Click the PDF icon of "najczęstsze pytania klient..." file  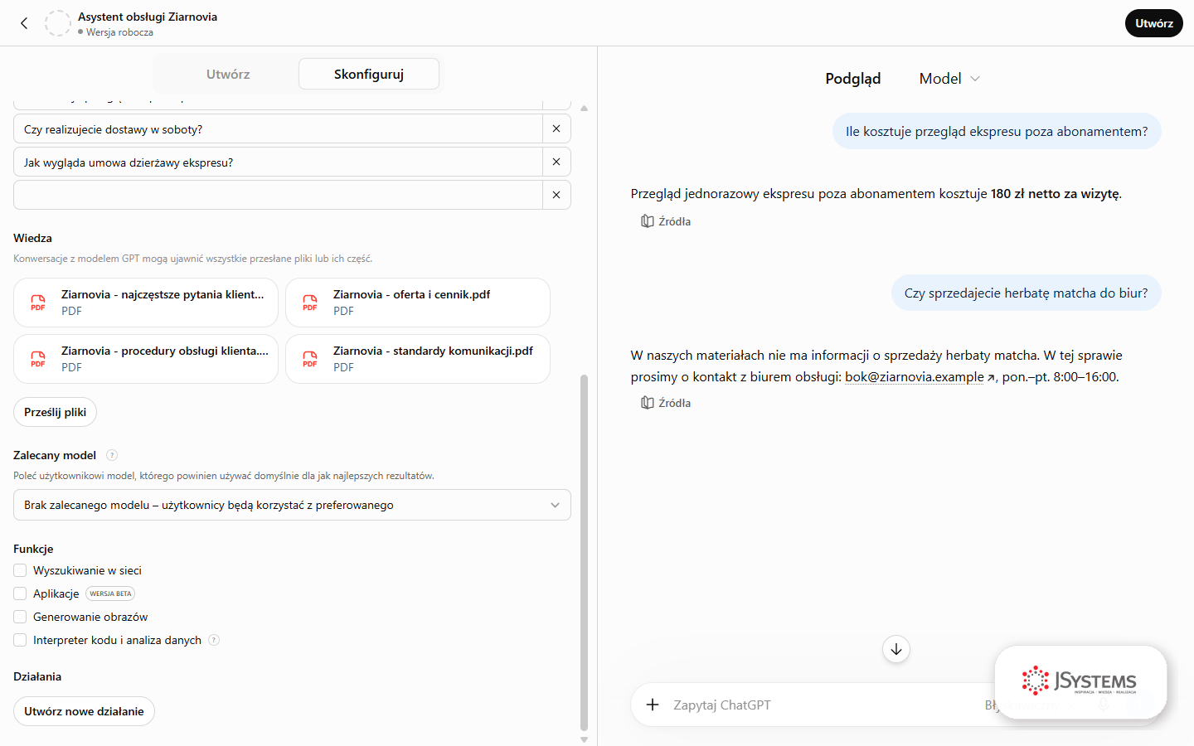pos(38,303)
